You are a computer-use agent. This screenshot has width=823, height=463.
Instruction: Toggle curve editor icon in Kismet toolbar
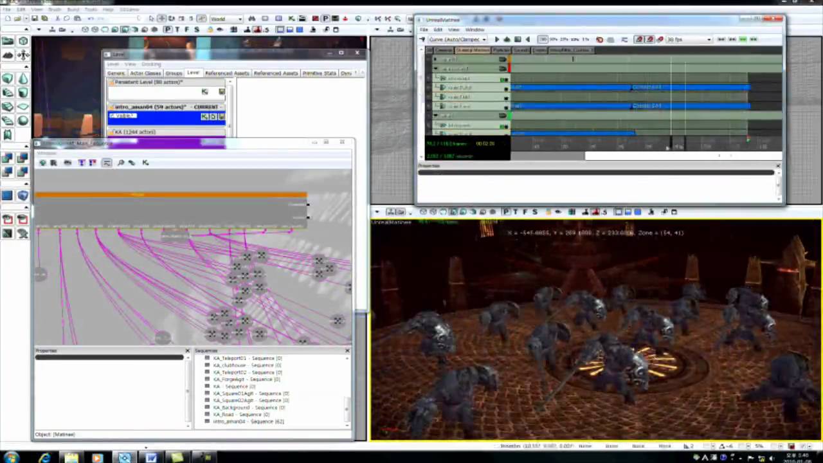[x=107, y=163]
